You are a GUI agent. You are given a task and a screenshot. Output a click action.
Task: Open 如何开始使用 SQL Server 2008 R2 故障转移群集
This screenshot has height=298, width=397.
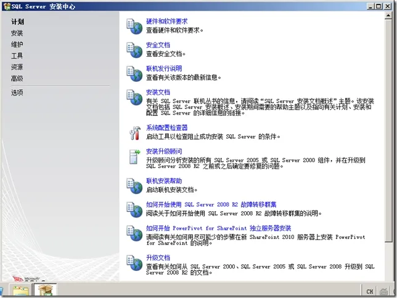coord(211,204)
